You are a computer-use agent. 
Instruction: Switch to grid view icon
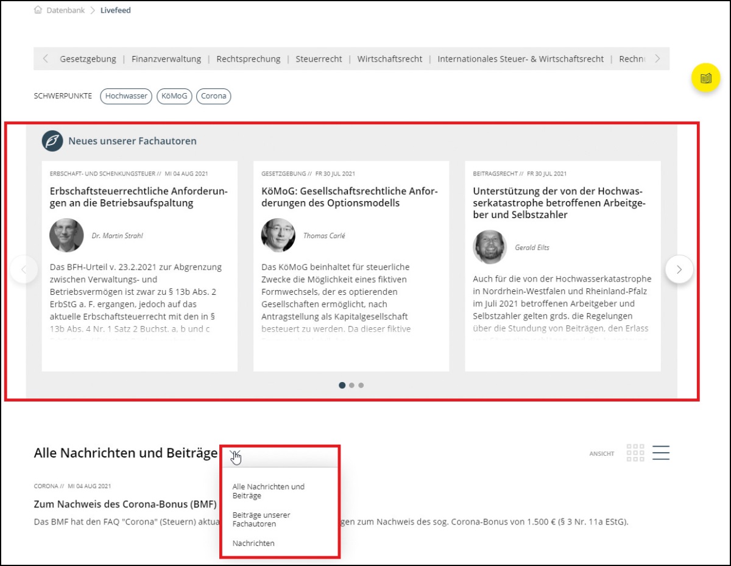coord(635,453)
